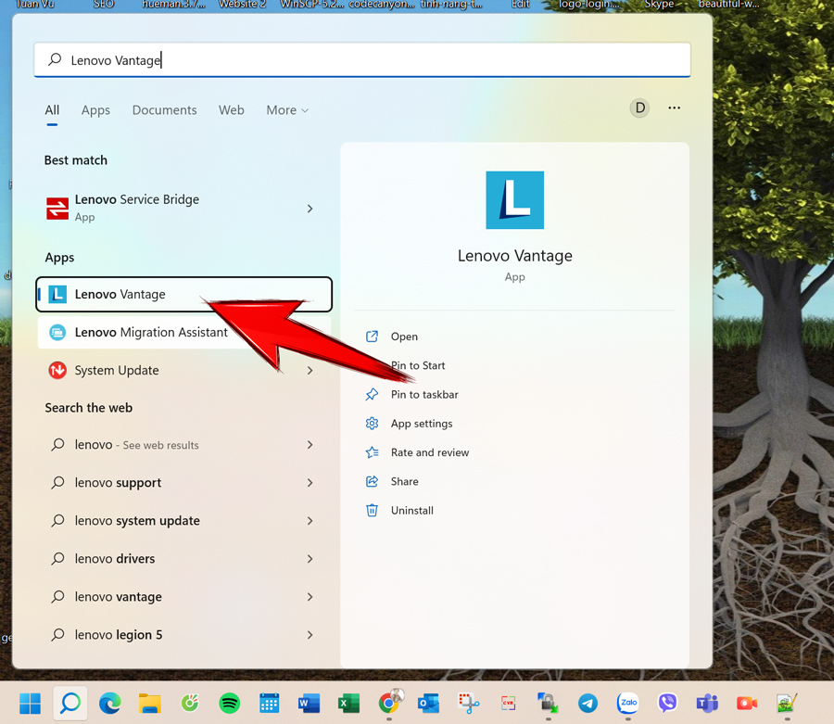Viewport: 834px width, 724px height.
Task: Search web for 'lenovo vantage' suggestion
Action: (184, 597)
